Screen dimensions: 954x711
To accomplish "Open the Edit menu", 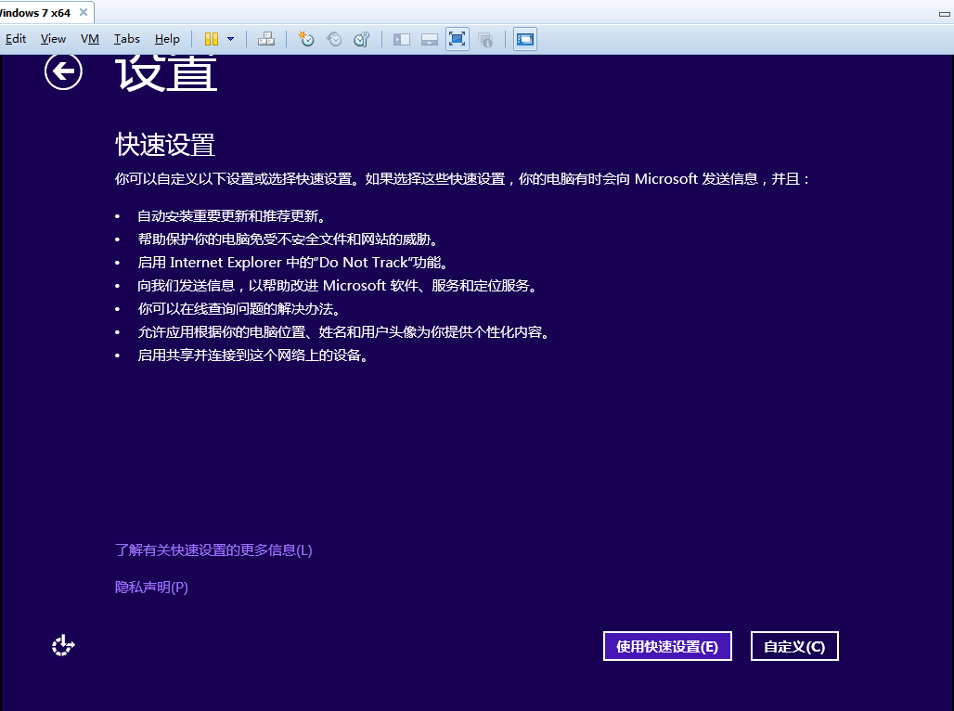I will [x=15, y=39].
